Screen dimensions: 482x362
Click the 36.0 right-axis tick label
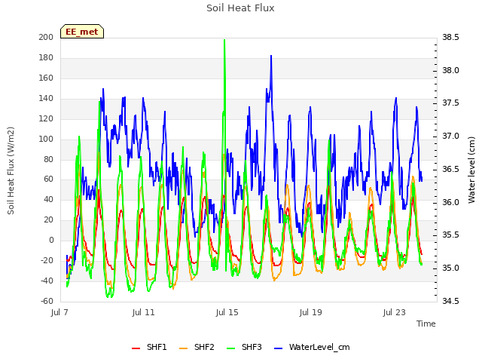(450, 202)
